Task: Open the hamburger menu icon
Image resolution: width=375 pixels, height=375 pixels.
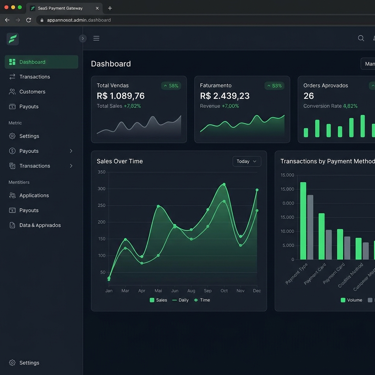Action: [96, 38]
